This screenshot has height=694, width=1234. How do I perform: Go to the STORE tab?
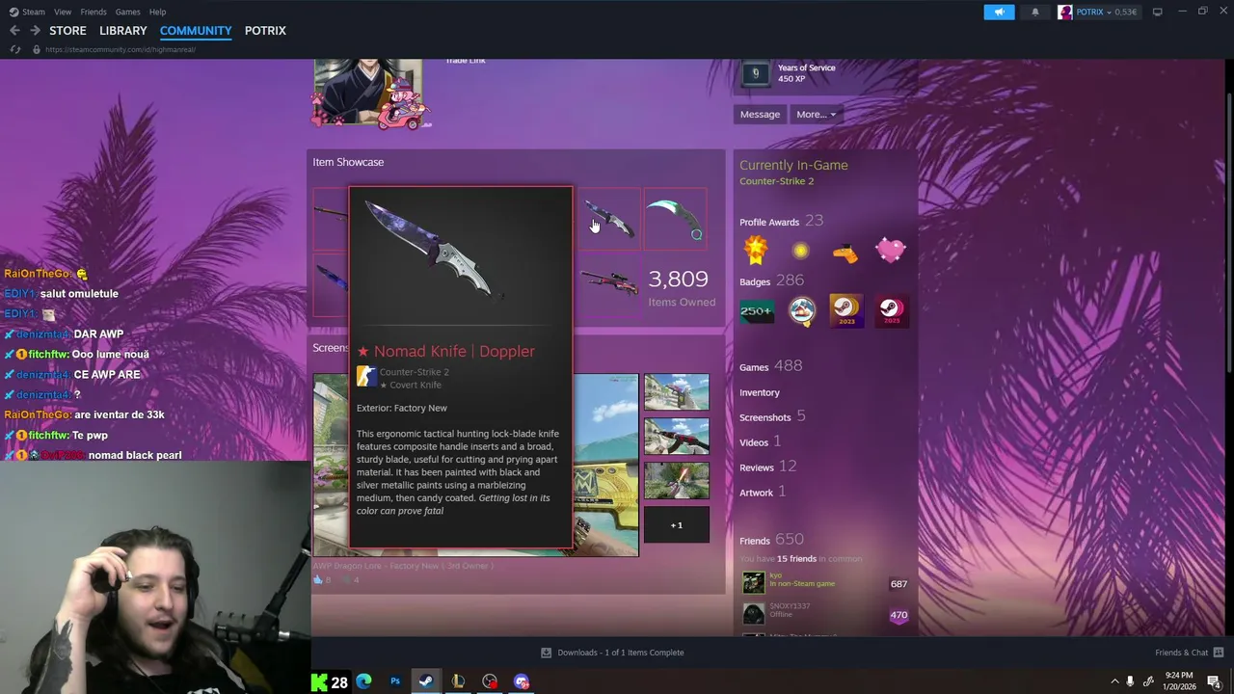pyautogui.click(x=67, y=31)
